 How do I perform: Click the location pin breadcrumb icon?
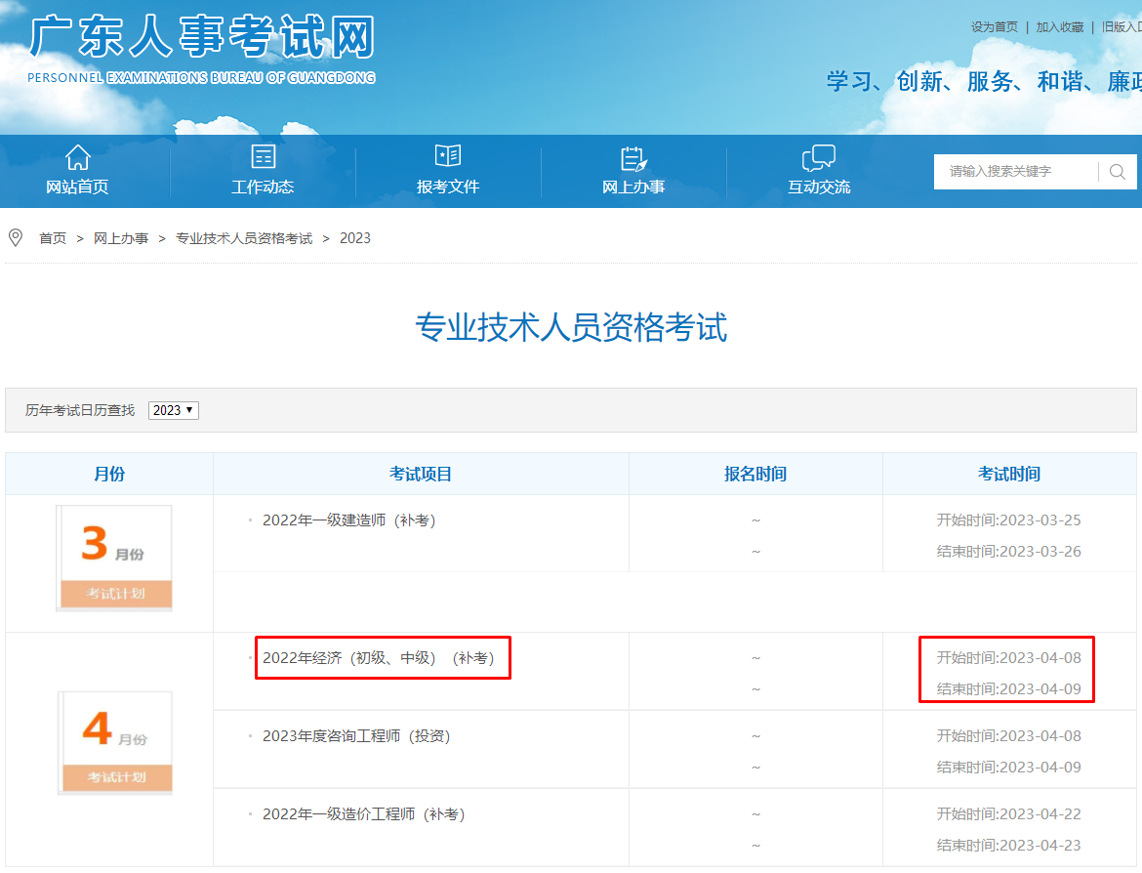click(16, 237)
